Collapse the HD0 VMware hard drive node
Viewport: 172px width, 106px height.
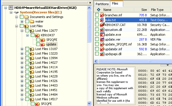pos(5,8)
